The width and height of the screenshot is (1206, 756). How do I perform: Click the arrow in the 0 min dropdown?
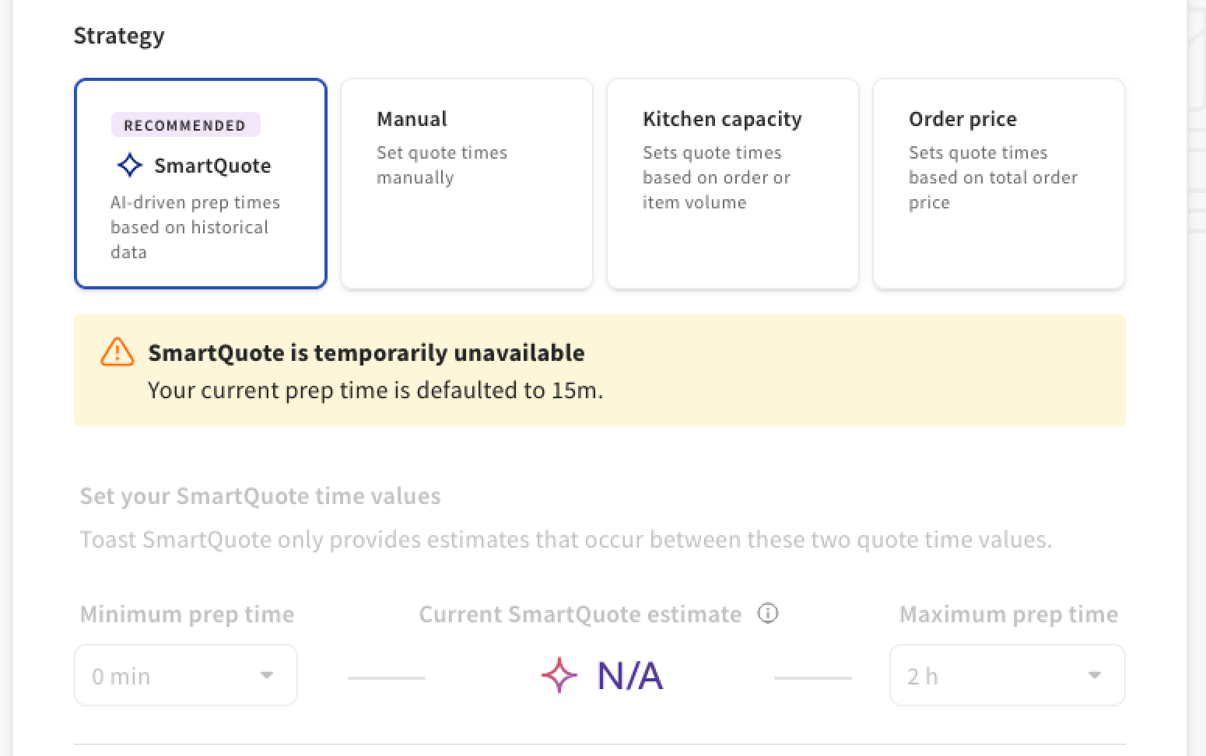[x=267, y=675]
